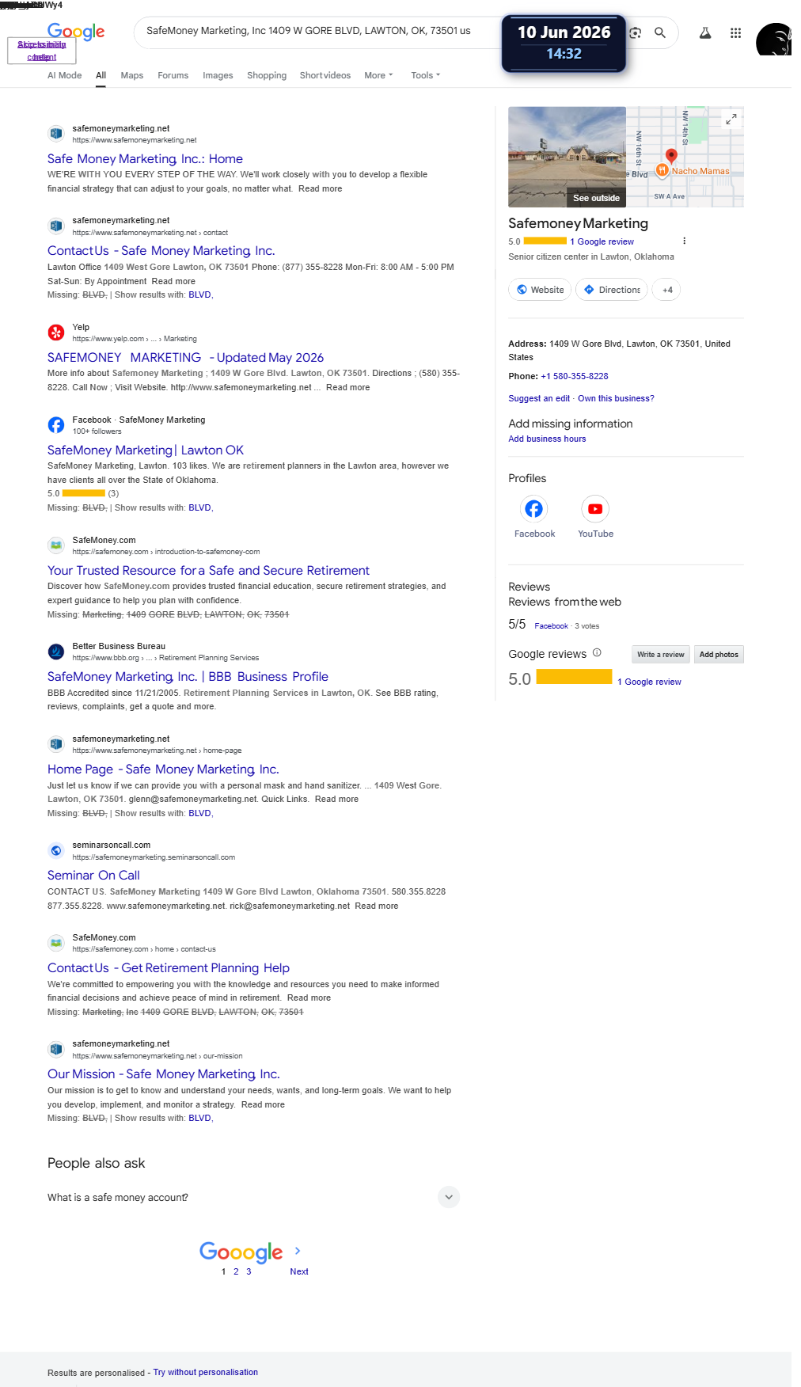Click the search by image icon
Image resolution: width=801 pixels, height=1387 pixels.
pos(635,32)
